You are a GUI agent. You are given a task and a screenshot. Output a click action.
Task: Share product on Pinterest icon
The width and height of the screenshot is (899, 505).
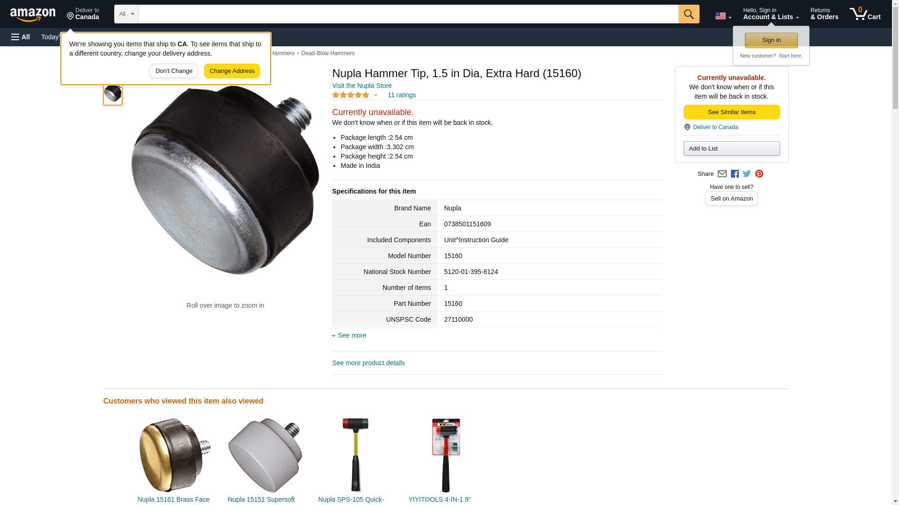[x=759, y=174]
